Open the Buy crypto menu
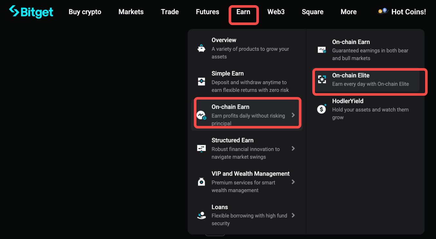Viewport: 436px width, 239px height. tap(85, 12)
